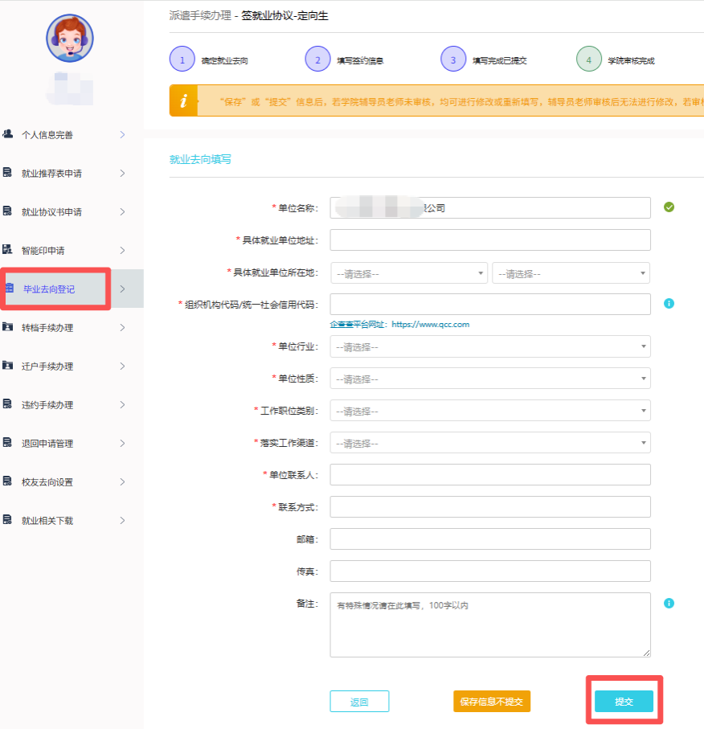Click the green checkmark next to 单位名称

click(x=669, y=207)
